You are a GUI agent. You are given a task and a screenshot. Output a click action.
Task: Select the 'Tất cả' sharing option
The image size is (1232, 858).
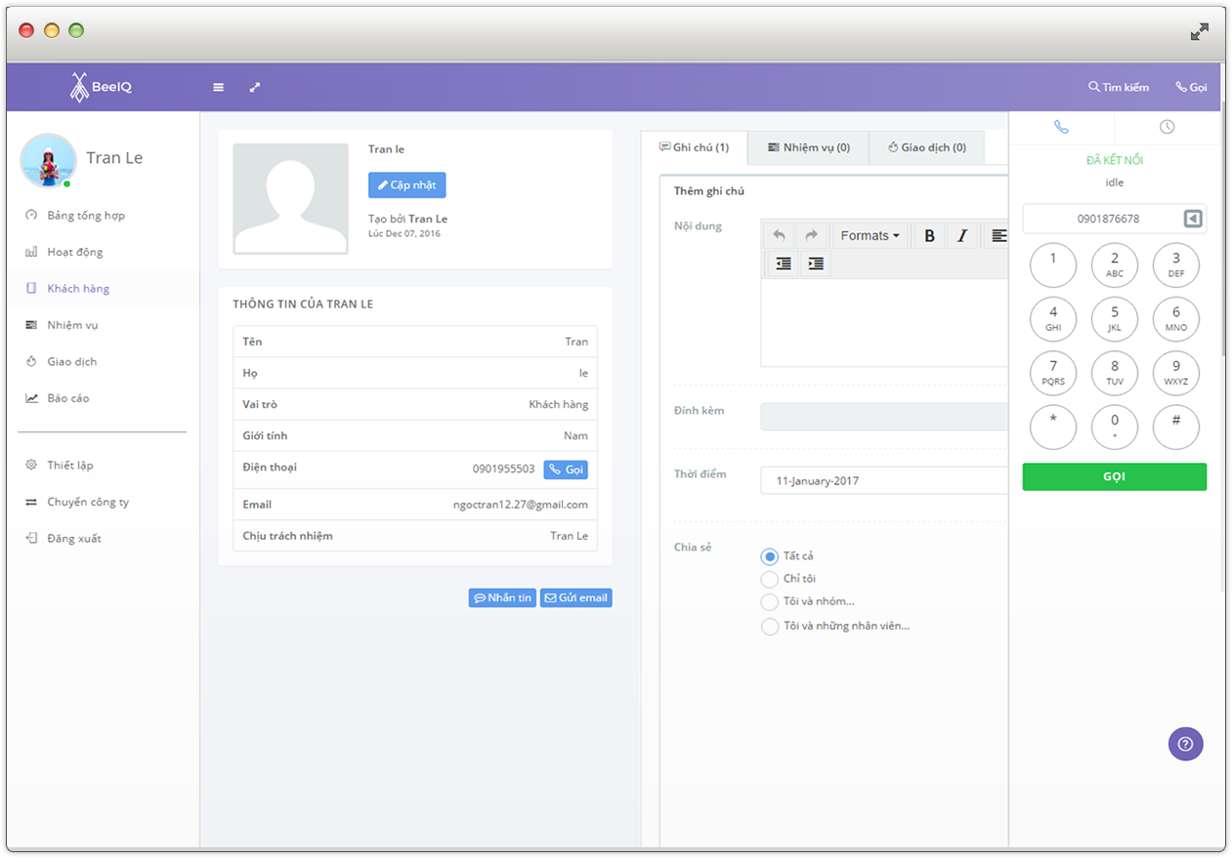point(770,556)
